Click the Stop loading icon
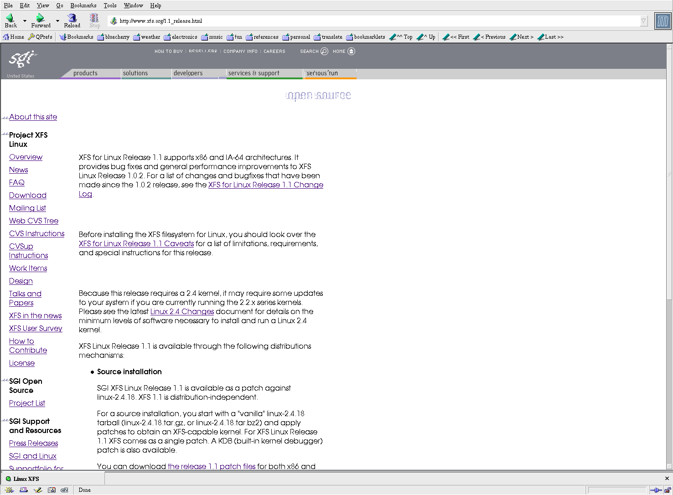 [x=94, y=18]
